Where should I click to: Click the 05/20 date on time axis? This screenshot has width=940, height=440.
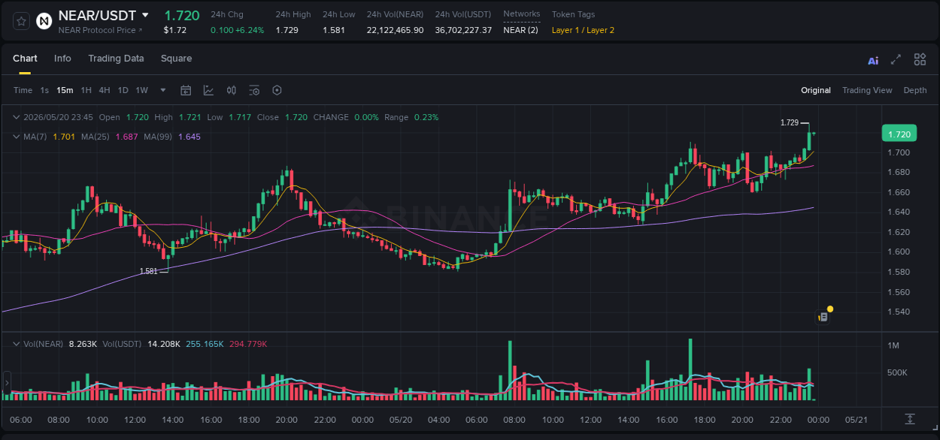pos(401,419)
